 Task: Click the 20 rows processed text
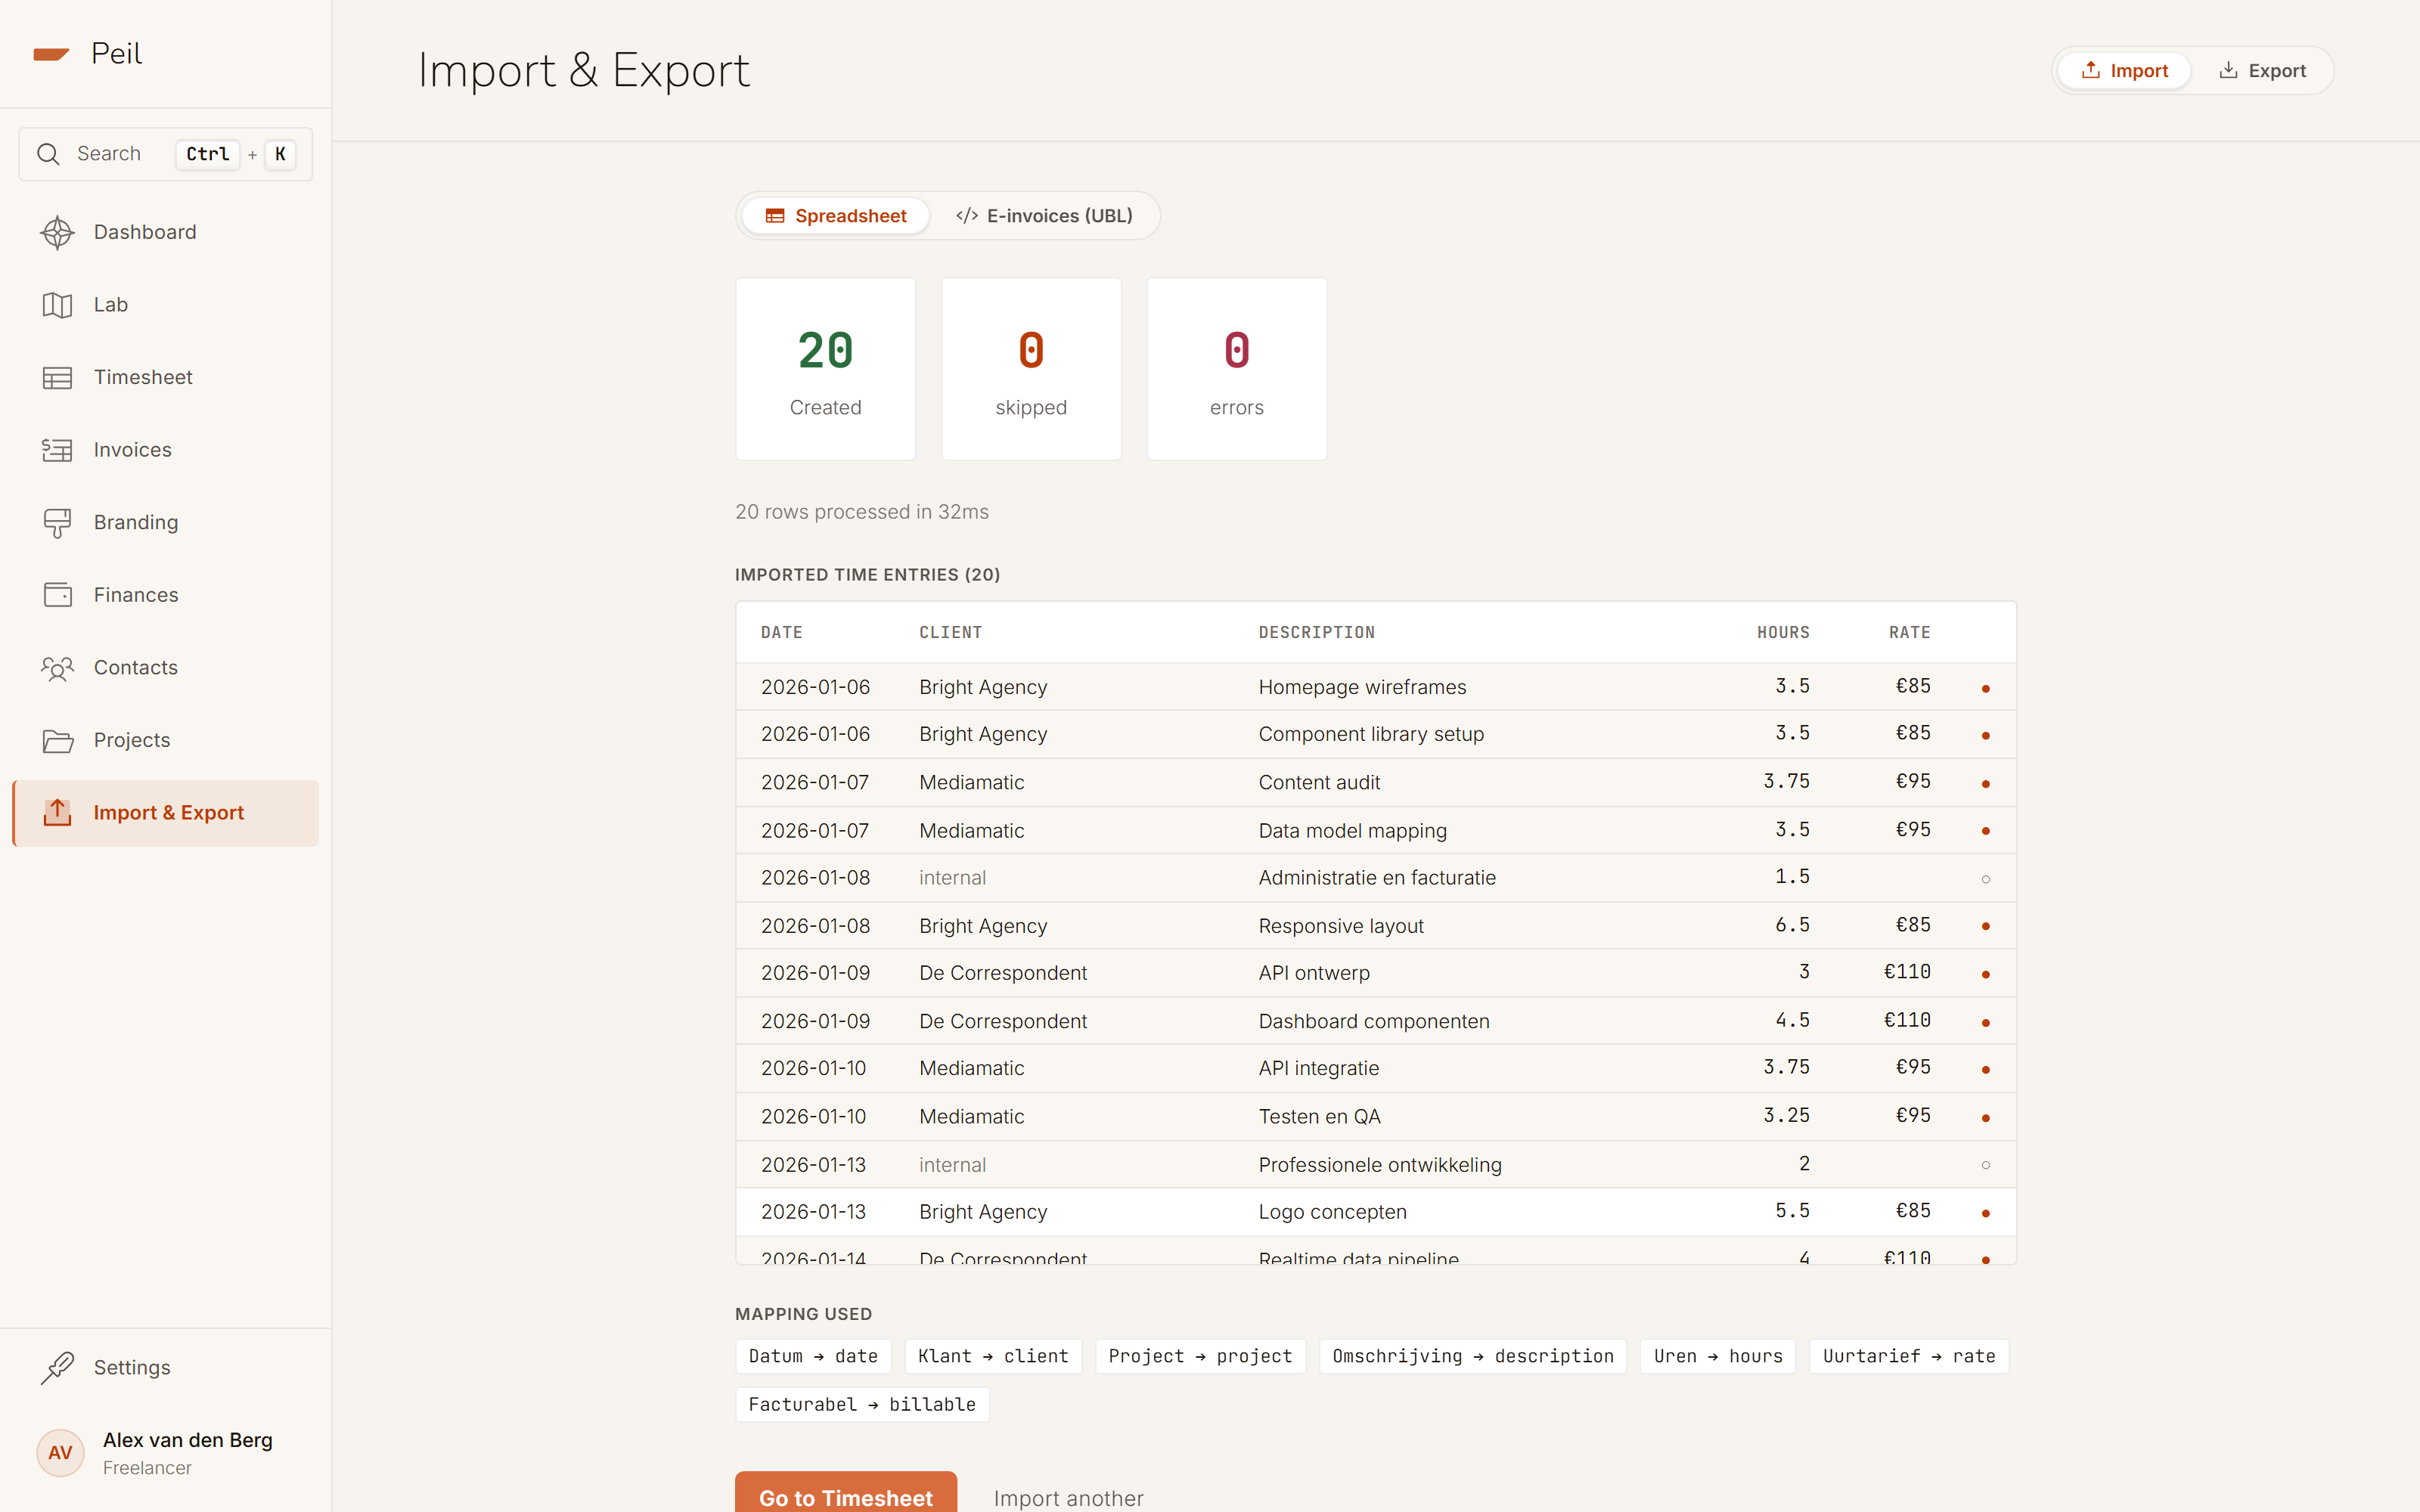(862, 512)
